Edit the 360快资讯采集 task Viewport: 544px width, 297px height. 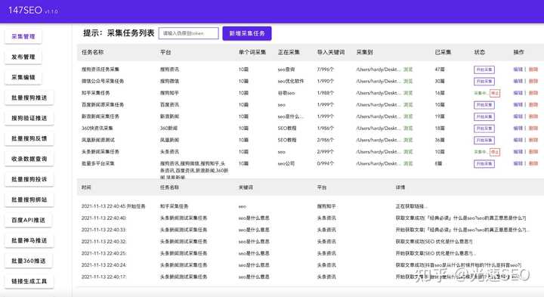pos(518,128)
